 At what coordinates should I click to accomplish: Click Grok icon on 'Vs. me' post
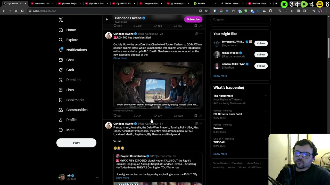(x=196, y=124)
